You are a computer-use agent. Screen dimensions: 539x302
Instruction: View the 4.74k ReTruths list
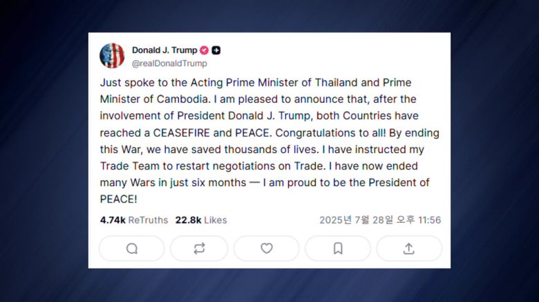click(x=134, y=220)
